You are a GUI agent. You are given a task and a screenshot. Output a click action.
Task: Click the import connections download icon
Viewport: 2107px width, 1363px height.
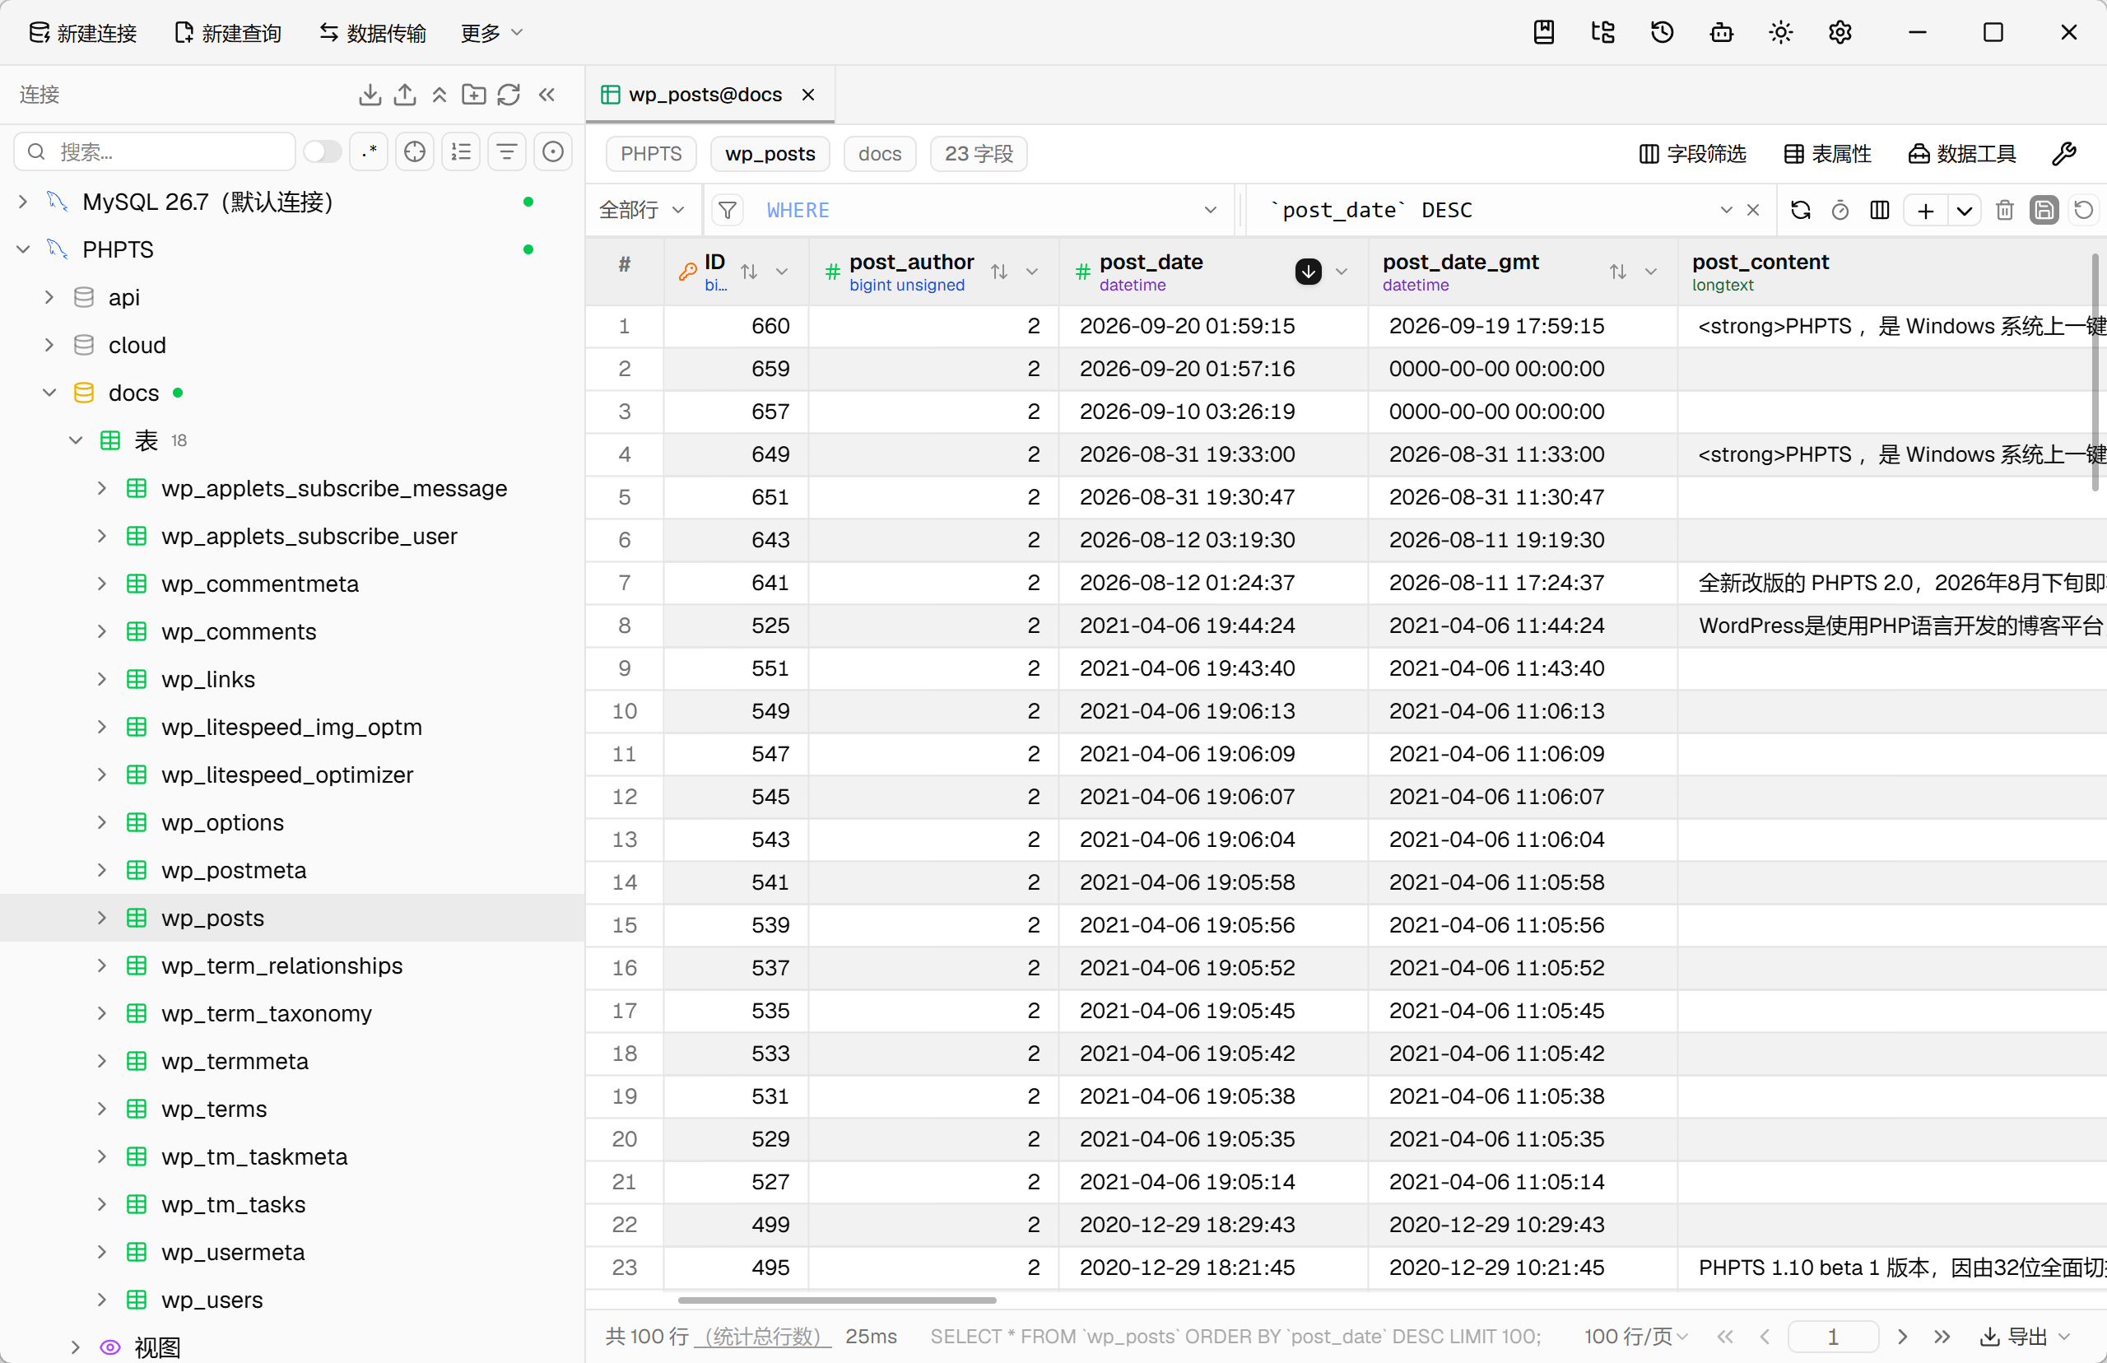370,95
